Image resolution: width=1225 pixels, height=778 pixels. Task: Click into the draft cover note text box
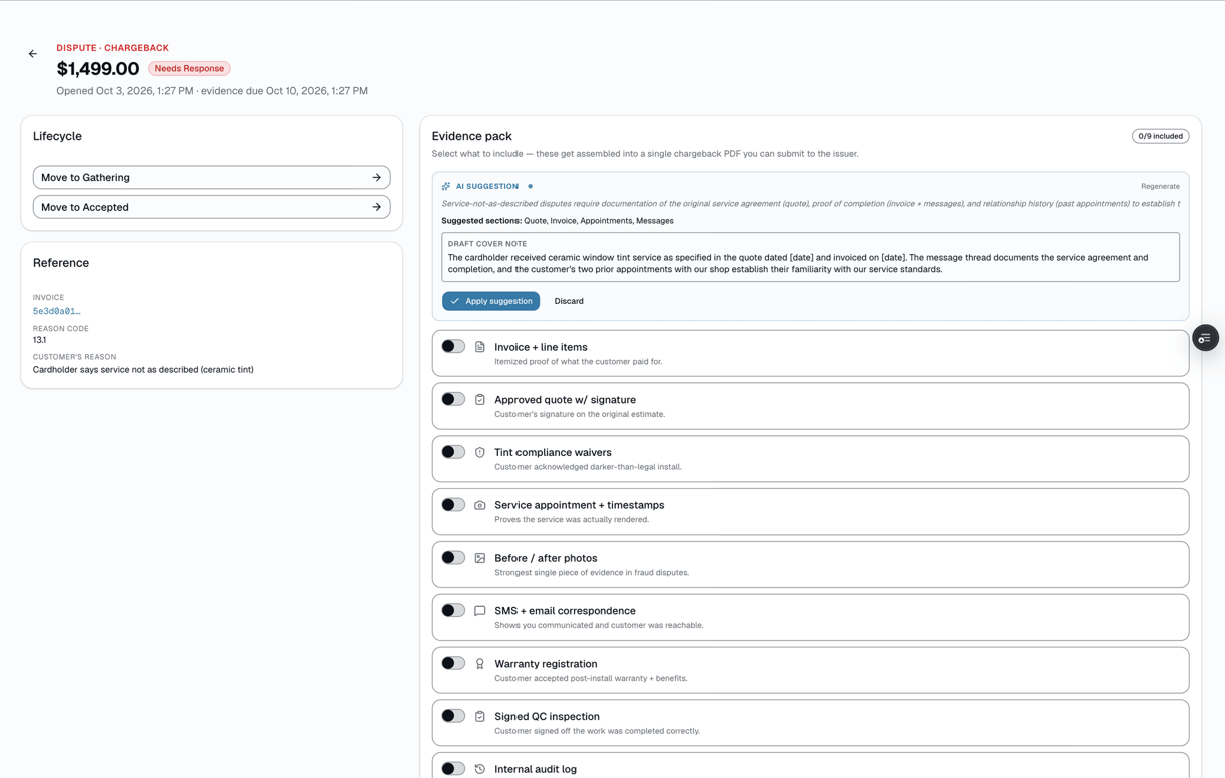coord(810,257)
